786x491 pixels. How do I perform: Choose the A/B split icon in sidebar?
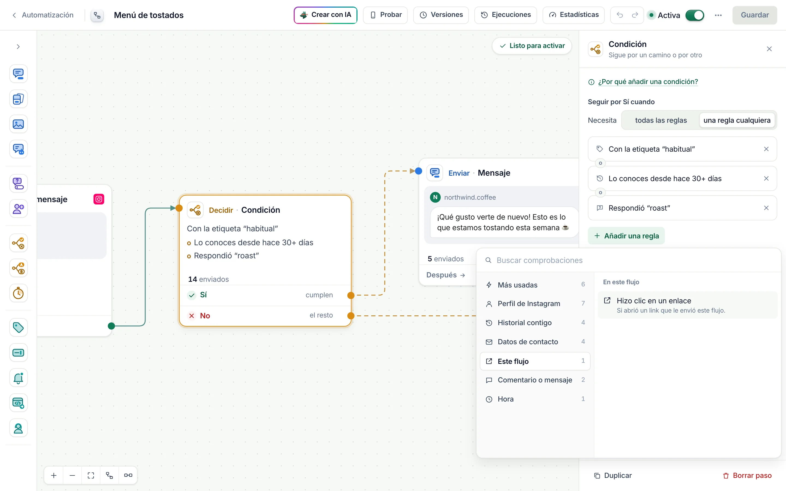(18, 268)
